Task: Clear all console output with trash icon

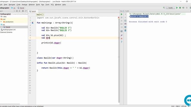Action: (125, 30)
